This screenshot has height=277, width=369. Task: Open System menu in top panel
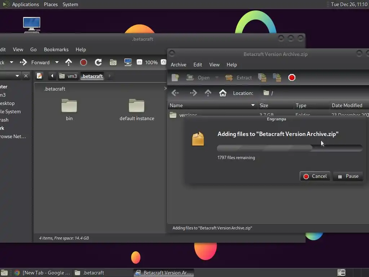70,4
